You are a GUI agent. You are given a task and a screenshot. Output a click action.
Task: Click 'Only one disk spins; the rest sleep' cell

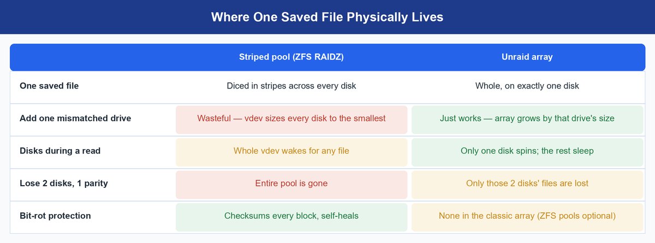click(x=527, y=152)
